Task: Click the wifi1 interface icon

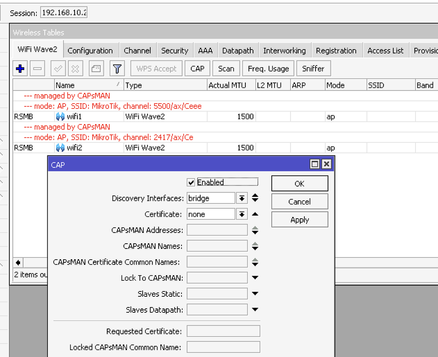Action: coord(60,116)
